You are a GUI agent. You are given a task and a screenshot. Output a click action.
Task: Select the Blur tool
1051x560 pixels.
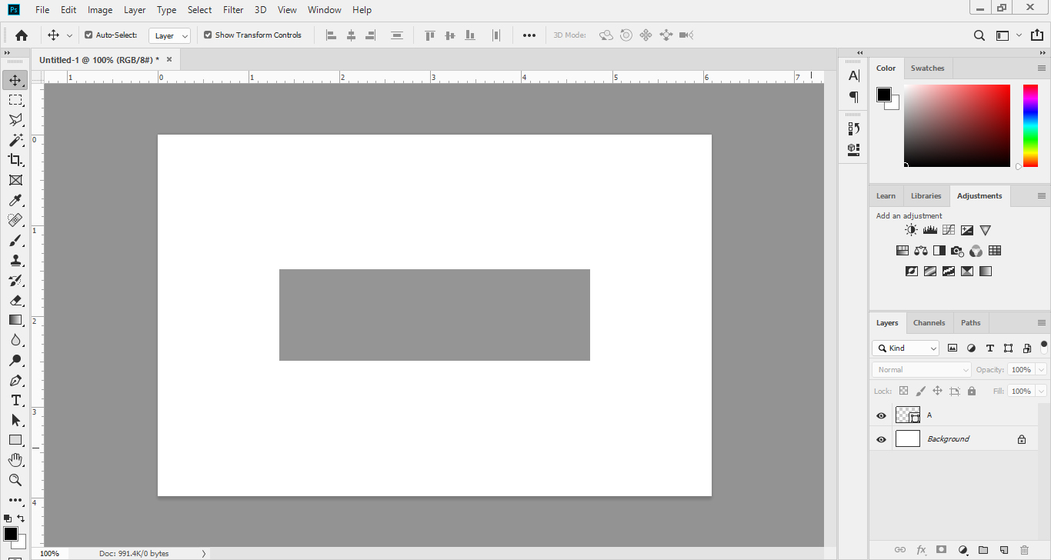pos(15,340)
